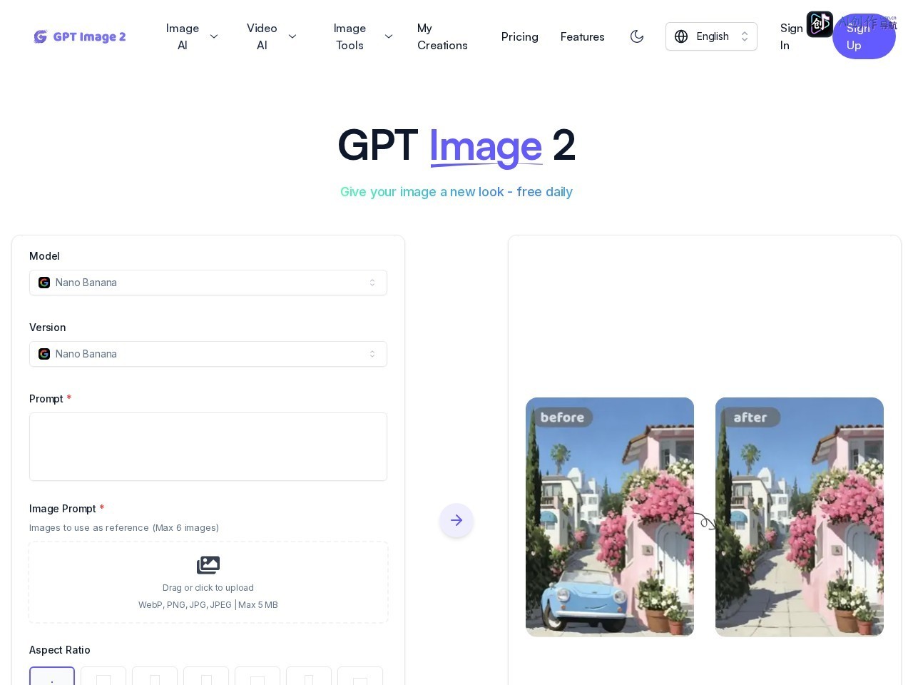
Task: Click the image upload icon
Action: [x=208, y=565]
